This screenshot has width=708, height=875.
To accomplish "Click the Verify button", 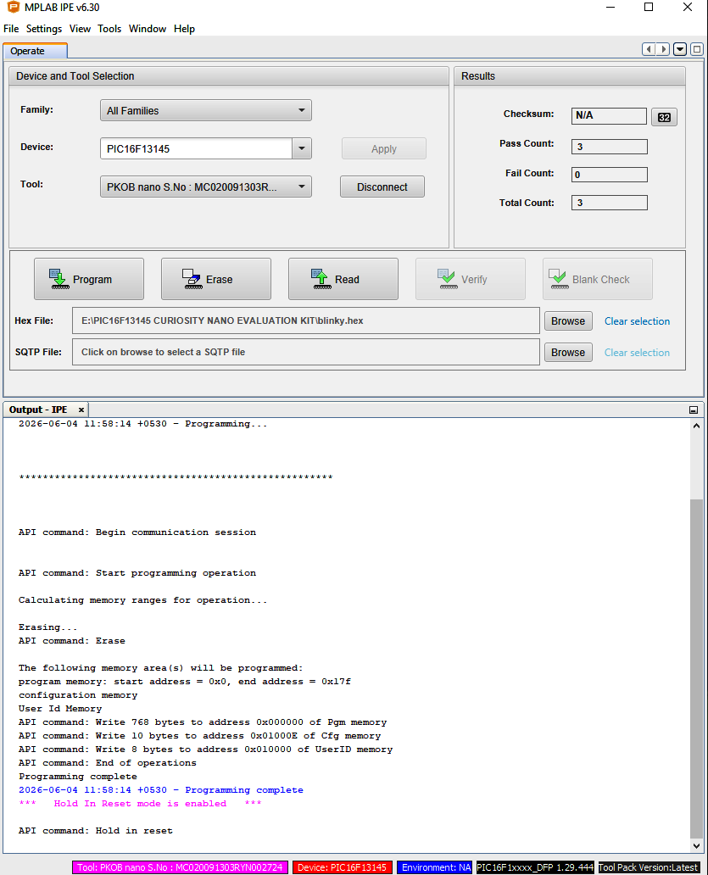I will [471, 279].
